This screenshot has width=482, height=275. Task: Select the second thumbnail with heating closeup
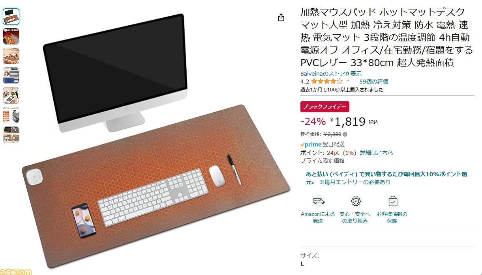11,36
